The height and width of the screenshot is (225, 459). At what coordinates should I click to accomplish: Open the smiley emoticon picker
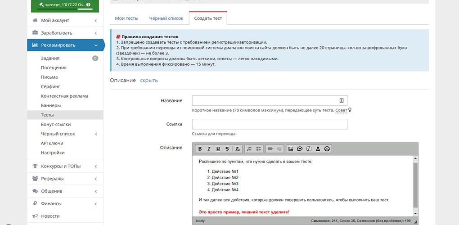click(327, 149)
